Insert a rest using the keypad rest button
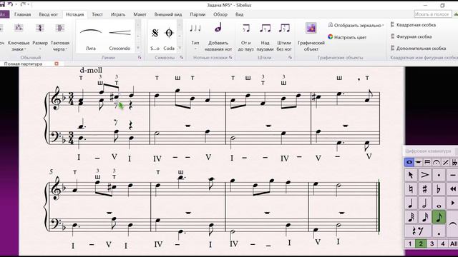Viewport: 458px width, 257px height. [418, 231]
